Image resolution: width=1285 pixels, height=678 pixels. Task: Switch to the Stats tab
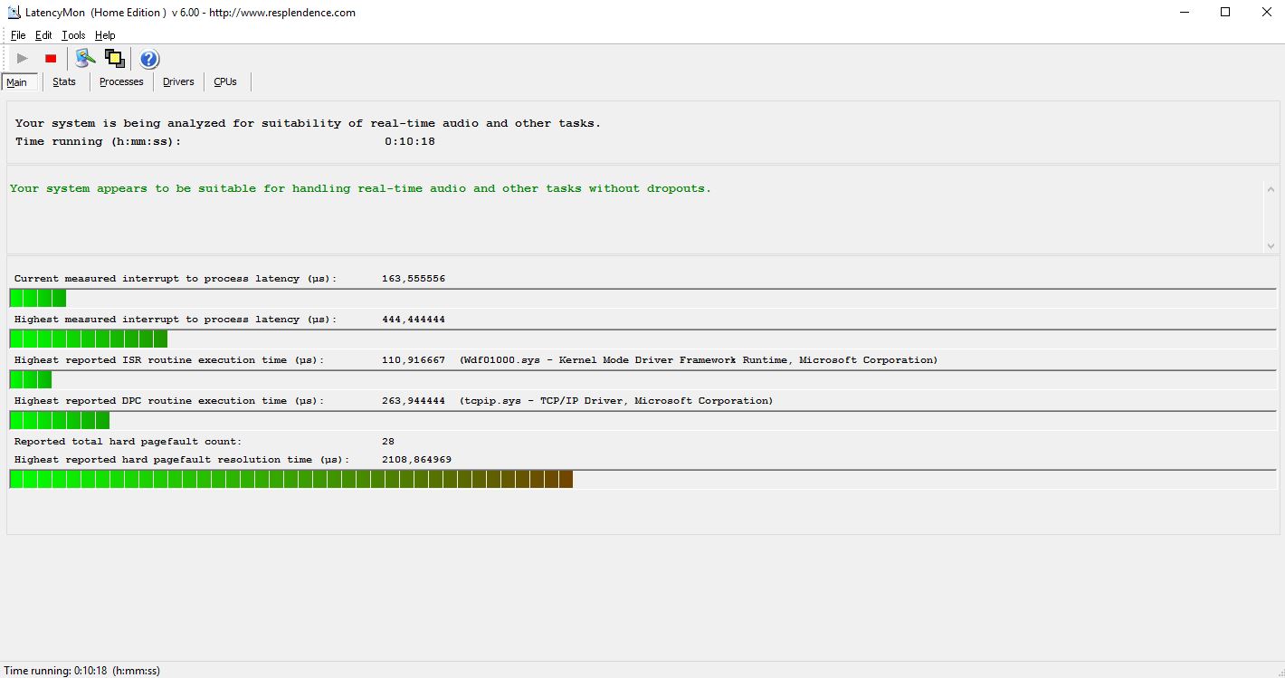(64, 81)
